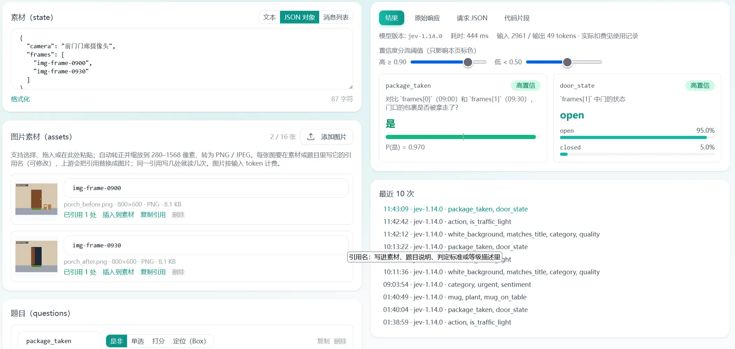The height and width of the screenshot is (349, 735).
Task: Open history entry from 10:11:36
Action: (x=491, y=272)
